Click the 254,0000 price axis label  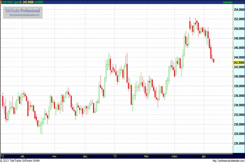tap(238, 9)
